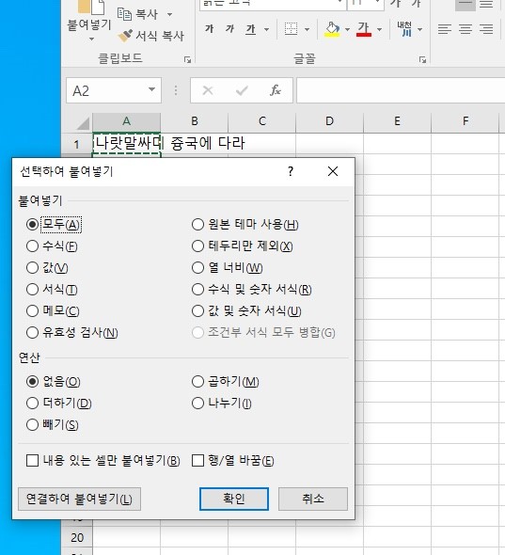
Task: Click the Select All corner triangle
Action: (83, 123)
